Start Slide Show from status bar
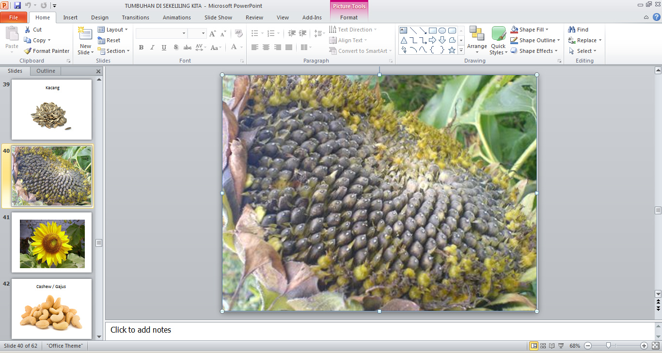 561,346
